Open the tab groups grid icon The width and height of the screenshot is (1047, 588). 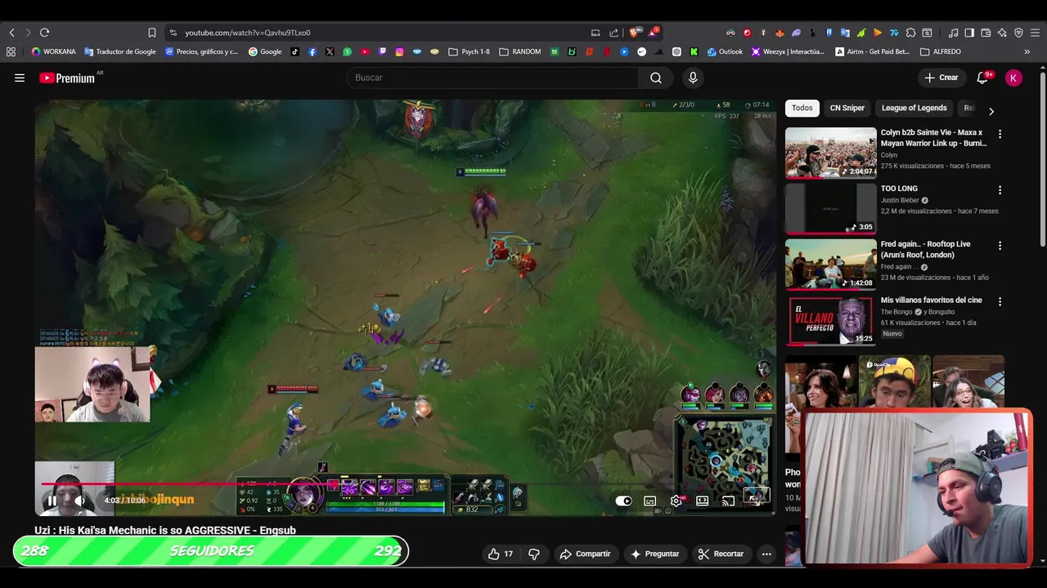11,51
